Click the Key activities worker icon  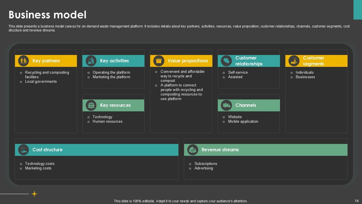pos(91,61)
